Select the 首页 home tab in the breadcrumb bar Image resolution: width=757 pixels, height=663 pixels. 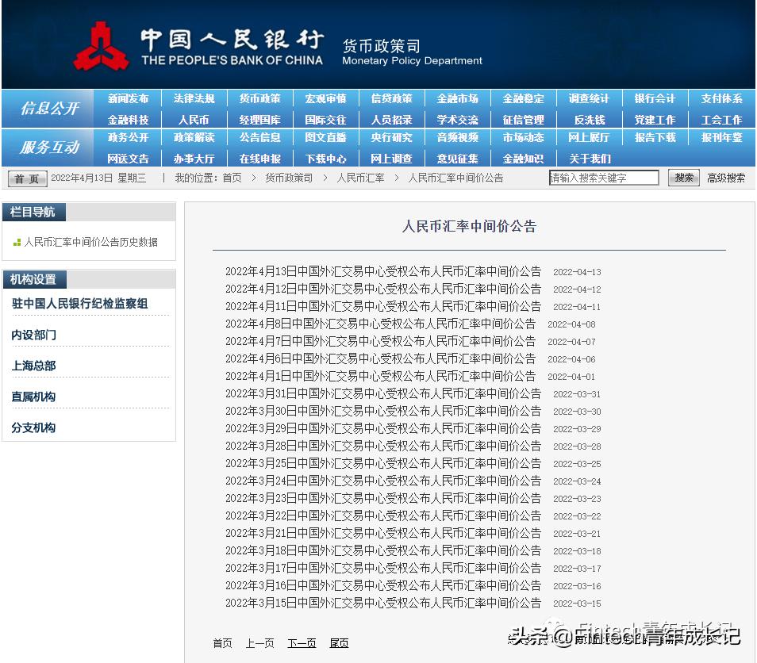coord(26,178)
